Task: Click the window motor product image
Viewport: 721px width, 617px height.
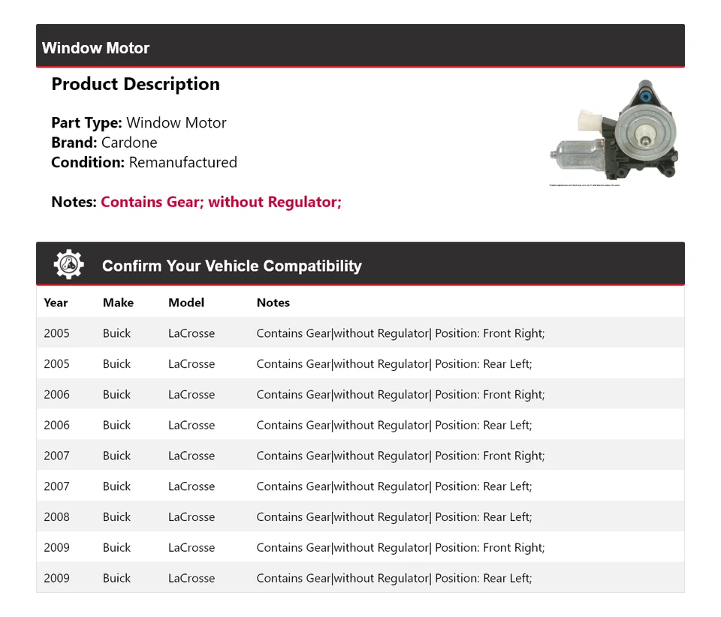Action: [x=612, y=132]
